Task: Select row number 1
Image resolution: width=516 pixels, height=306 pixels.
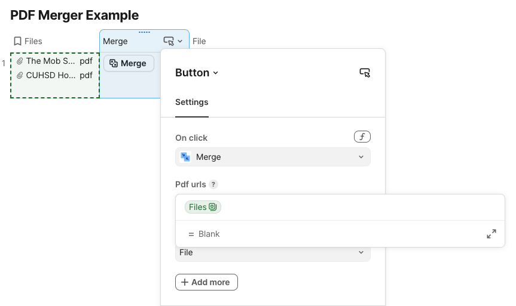Action: click(4, 63)
